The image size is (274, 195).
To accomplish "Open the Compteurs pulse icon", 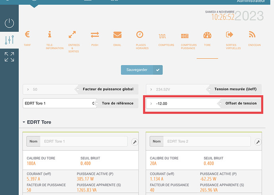I will coord(162,36).
